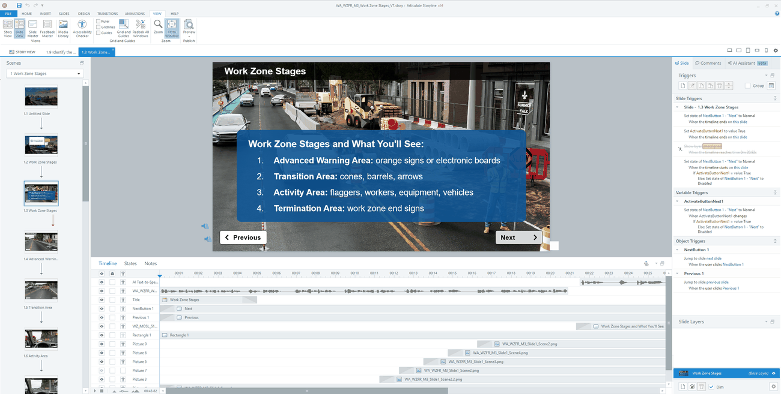Screen dimensions: 781x394
Task: Switch to Story View in the ribbon
Action: 8,28
